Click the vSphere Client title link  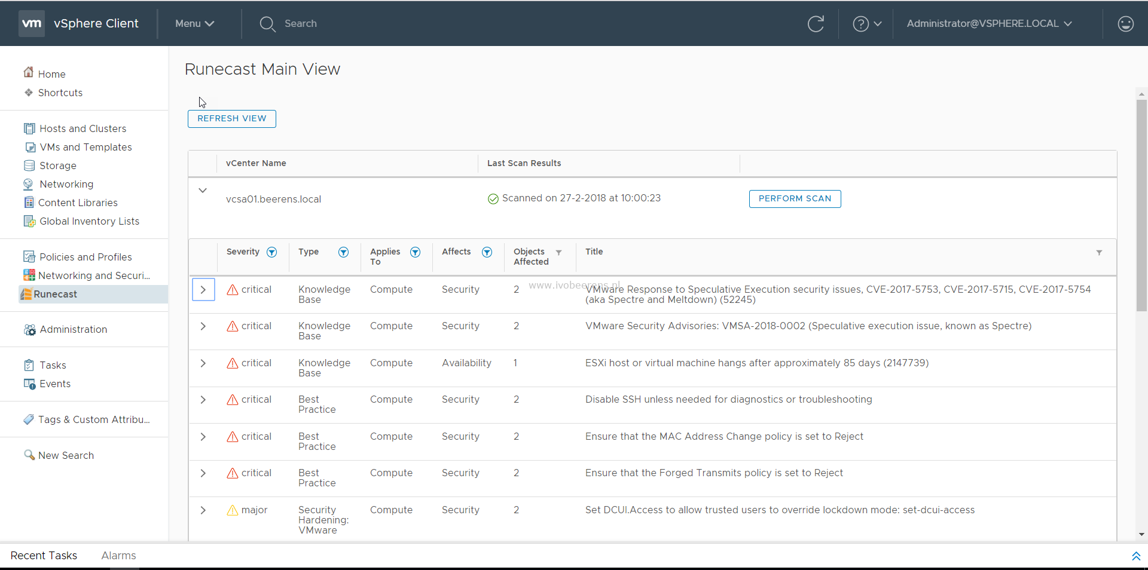click(96, 23)
